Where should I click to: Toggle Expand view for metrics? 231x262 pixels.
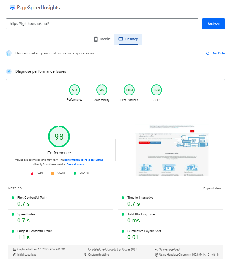click(x=212, y=188)
